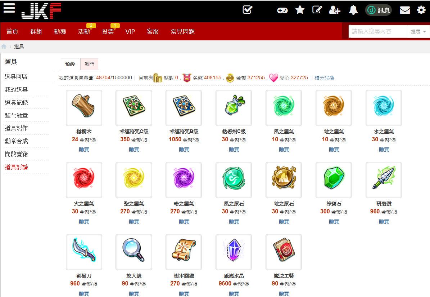Image resolution: width=430 pixels, height=297 pixels.
Task: Switch to the 熱門 tab
Action: [x=89, y=64]
